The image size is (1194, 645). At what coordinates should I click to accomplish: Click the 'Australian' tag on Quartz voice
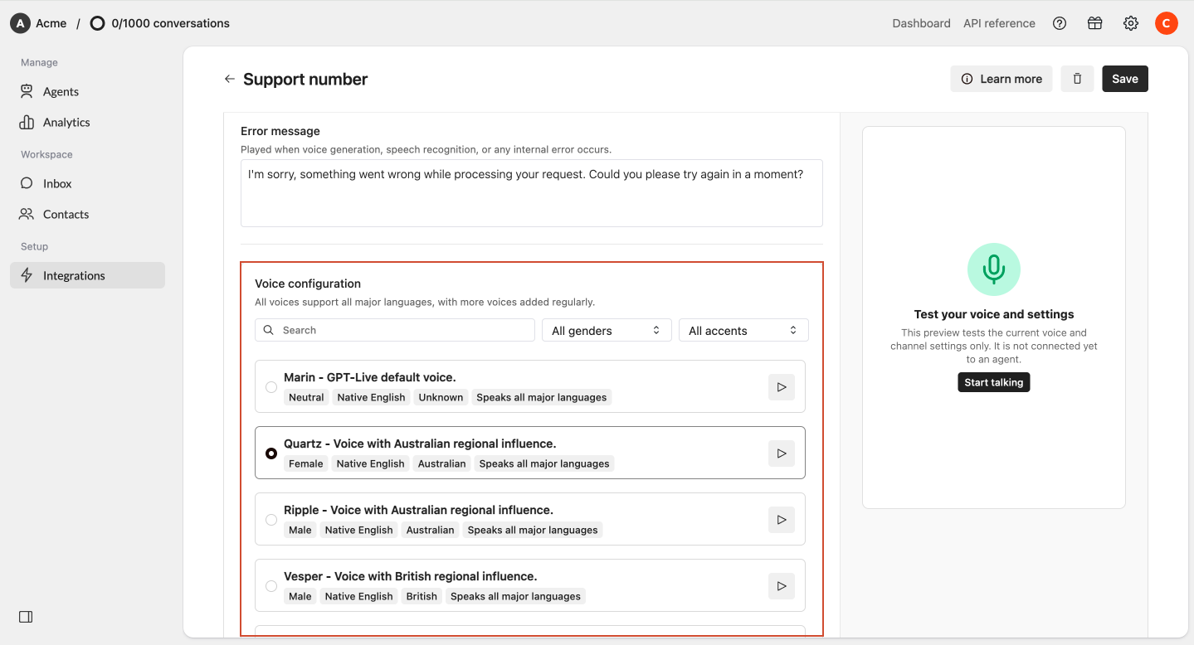[442, 463]
